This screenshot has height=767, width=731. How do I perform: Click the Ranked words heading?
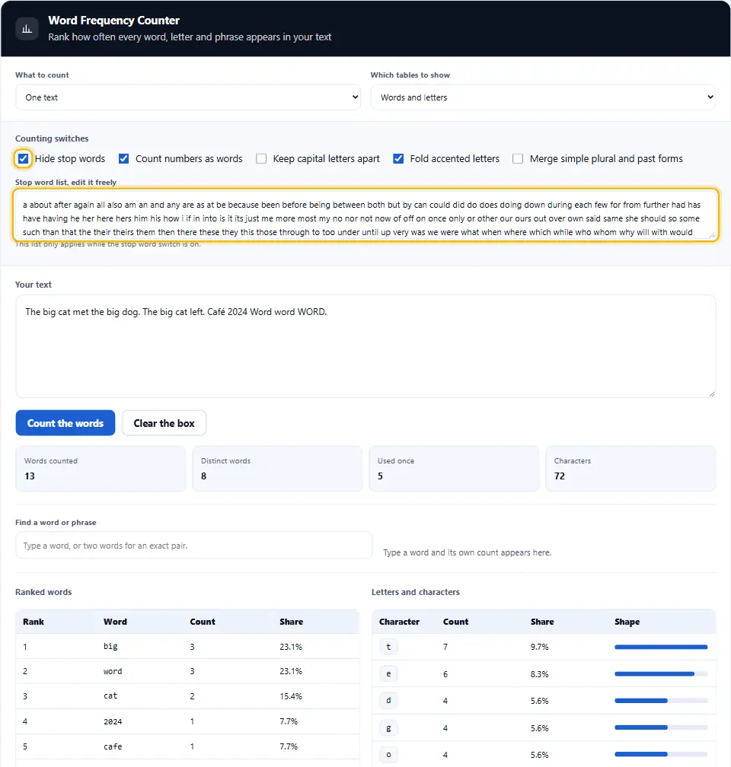point(43,592)
